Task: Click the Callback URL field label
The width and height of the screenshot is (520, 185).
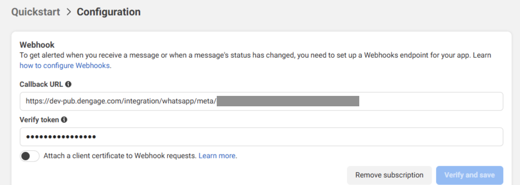Action: click(41, 84)
